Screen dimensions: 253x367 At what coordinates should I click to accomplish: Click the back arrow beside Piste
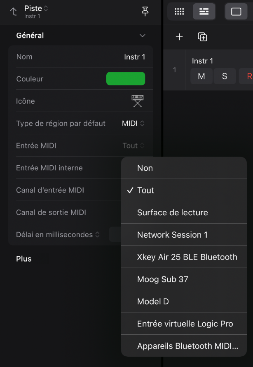pyautogui.click(x=14, y=12)
